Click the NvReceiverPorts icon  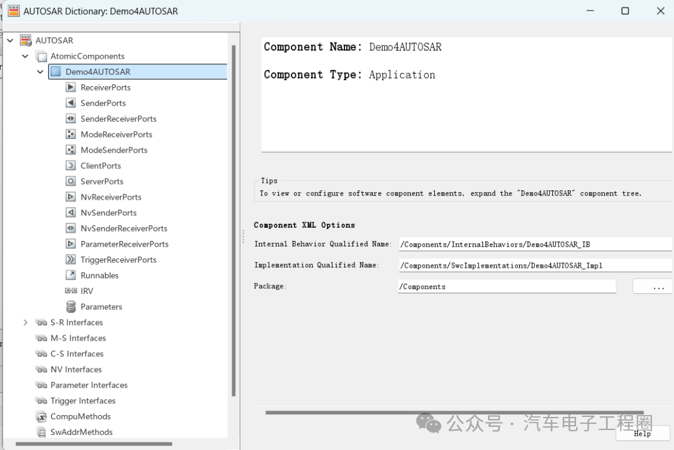pyautogui.click(x=71, y=197)
